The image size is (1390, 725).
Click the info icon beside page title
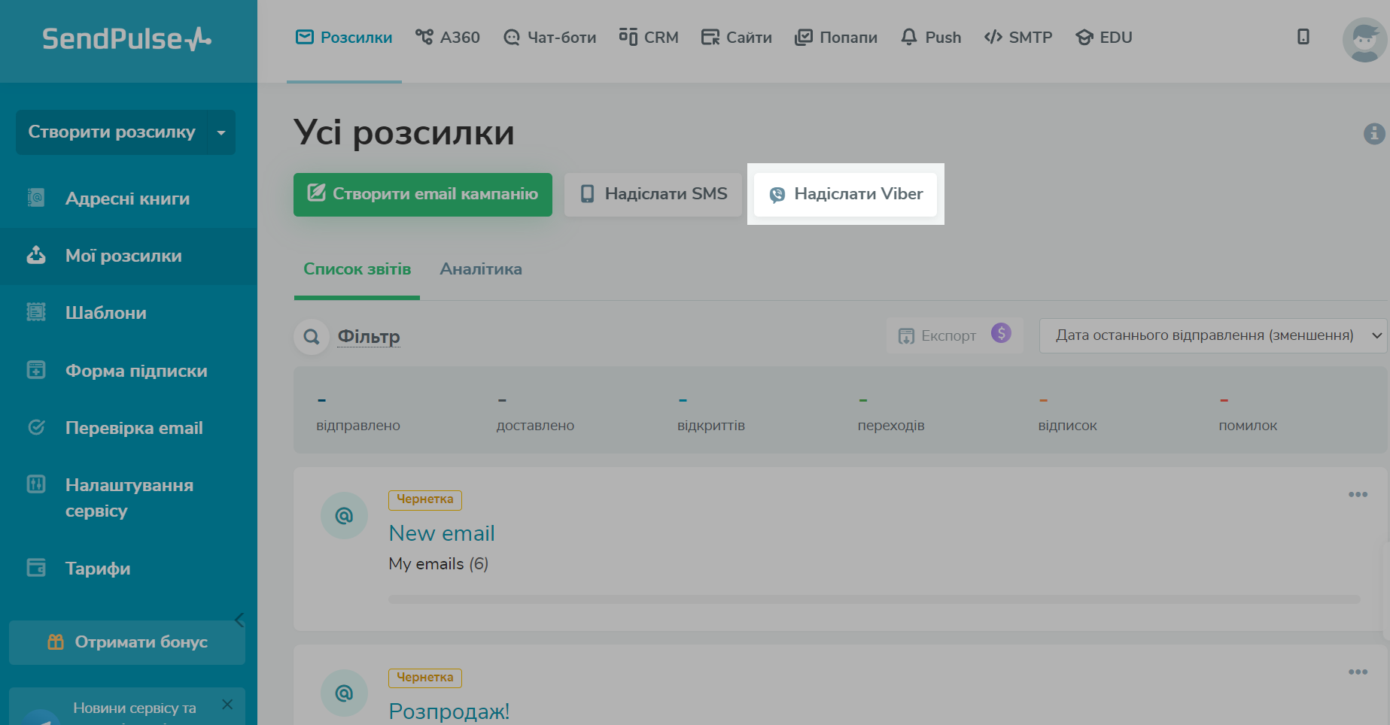[1373, 134]
